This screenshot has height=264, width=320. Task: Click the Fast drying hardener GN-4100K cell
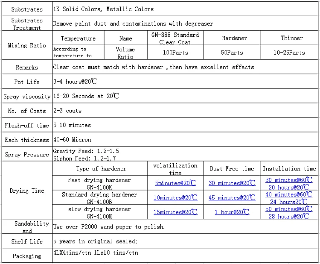coord(99,184)
